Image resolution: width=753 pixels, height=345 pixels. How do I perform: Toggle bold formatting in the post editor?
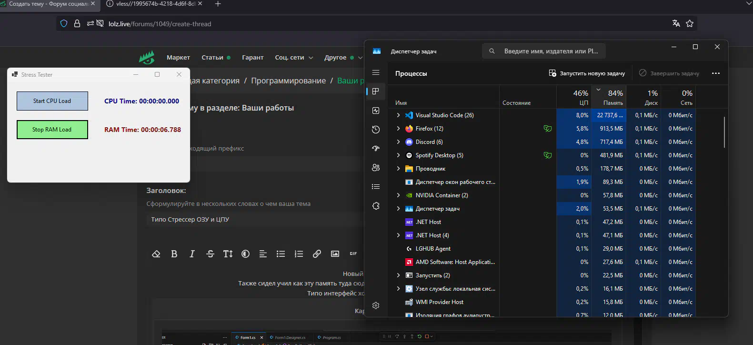(x=174, y=254)
